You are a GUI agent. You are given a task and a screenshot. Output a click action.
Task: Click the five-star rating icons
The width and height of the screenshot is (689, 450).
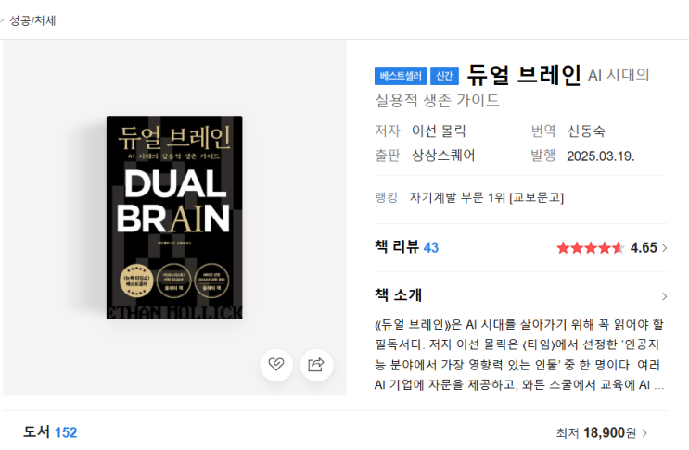coord(591,248)
